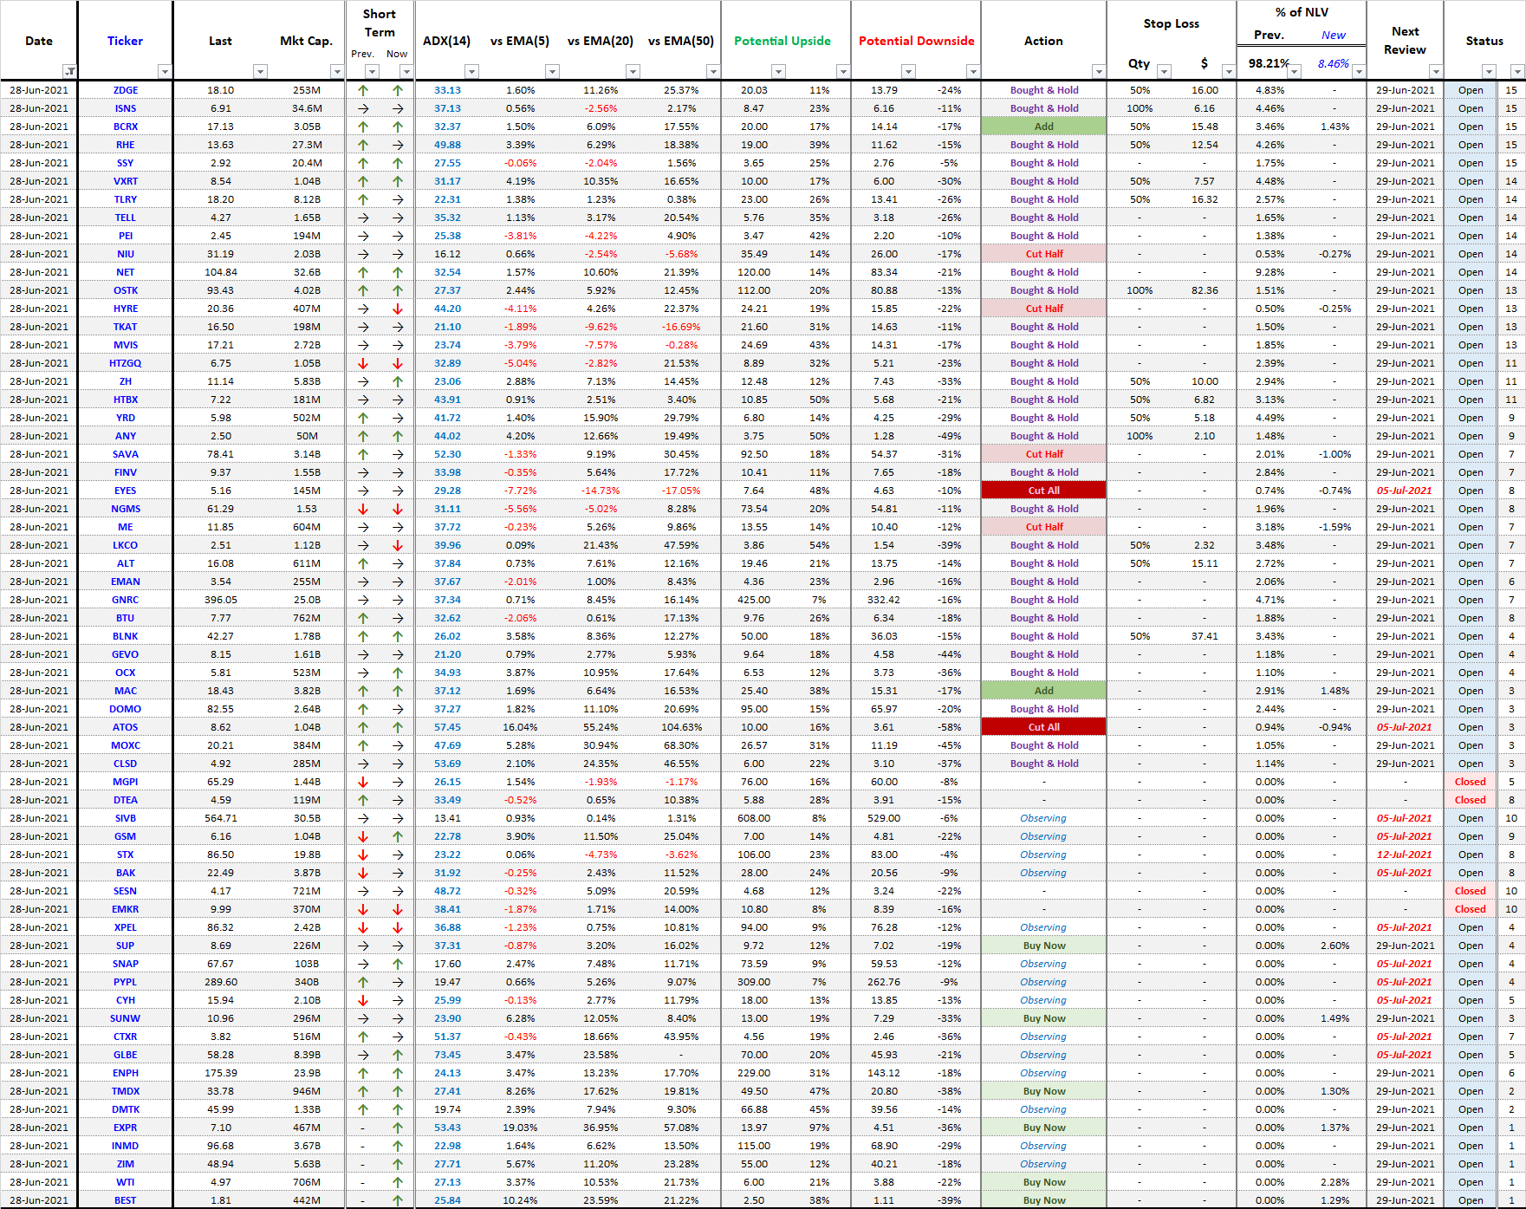Open the Short Term Prev. filter dropdown
Viewport: 1526px width, 1209px height.
[372, 71]
